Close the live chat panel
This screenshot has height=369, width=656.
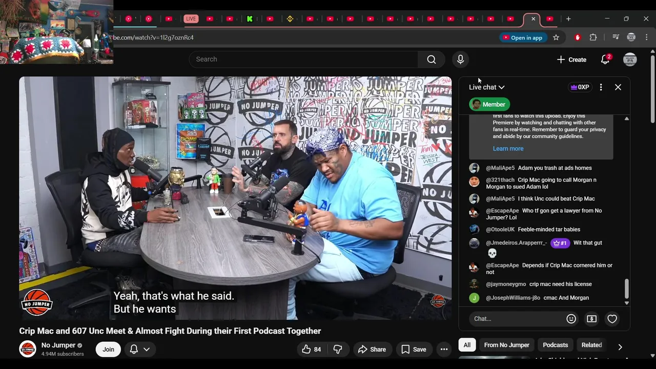click(x=618, y=87)
